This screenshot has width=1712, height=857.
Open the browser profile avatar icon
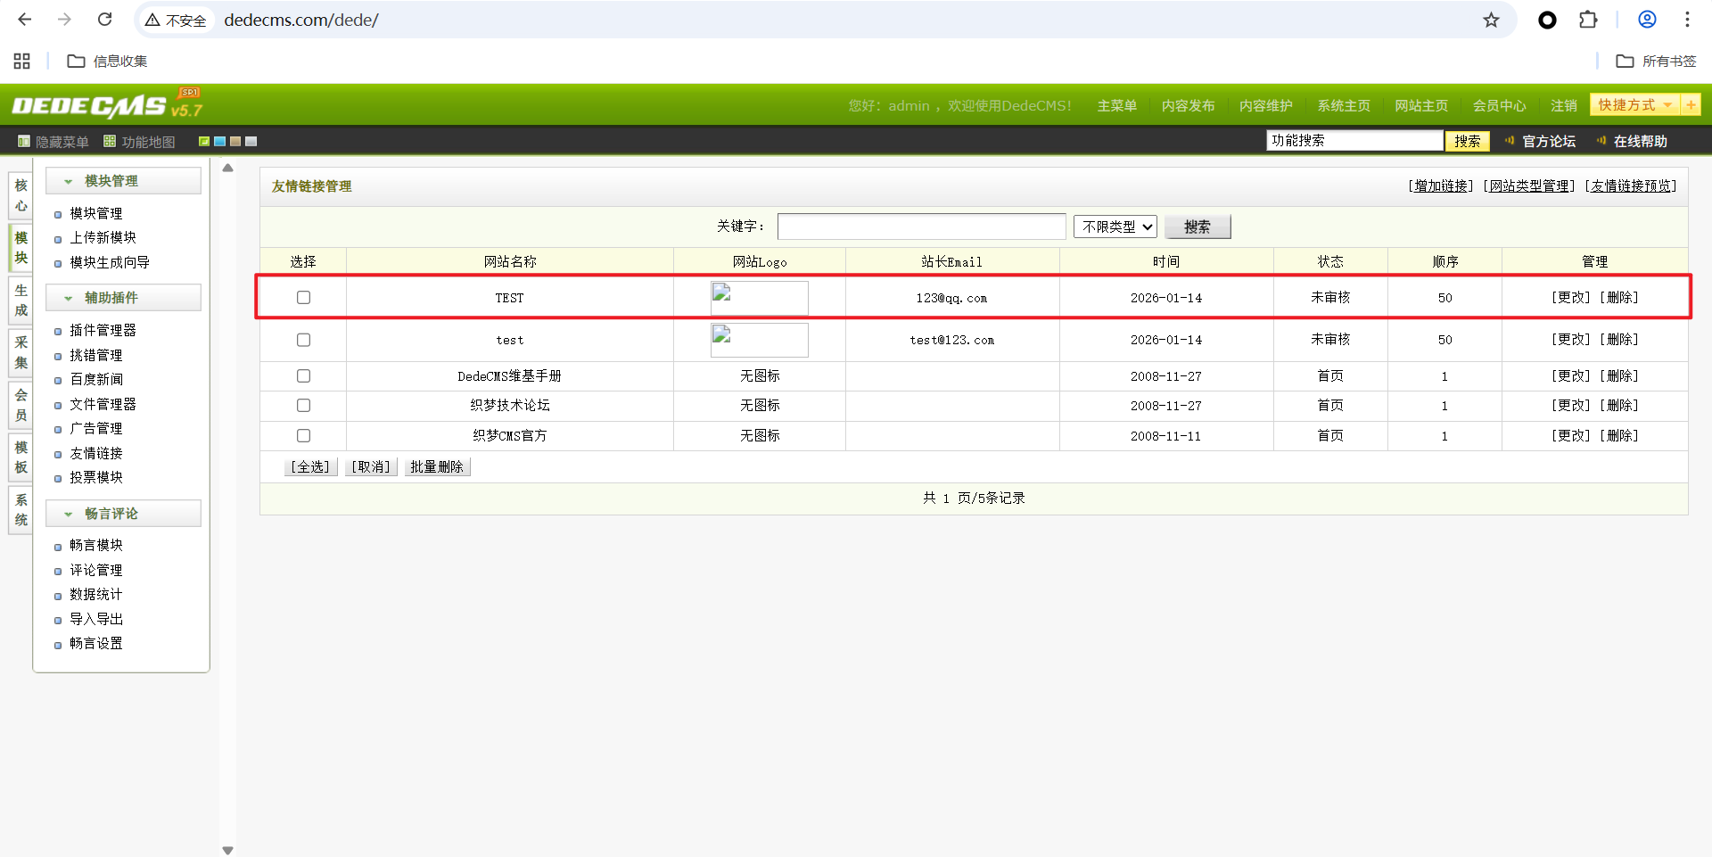tap(1647, 20)
